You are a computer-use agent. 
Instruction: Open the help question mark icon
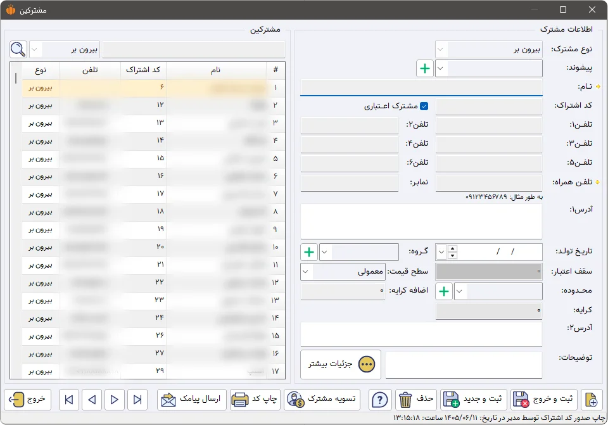[379, 400]
